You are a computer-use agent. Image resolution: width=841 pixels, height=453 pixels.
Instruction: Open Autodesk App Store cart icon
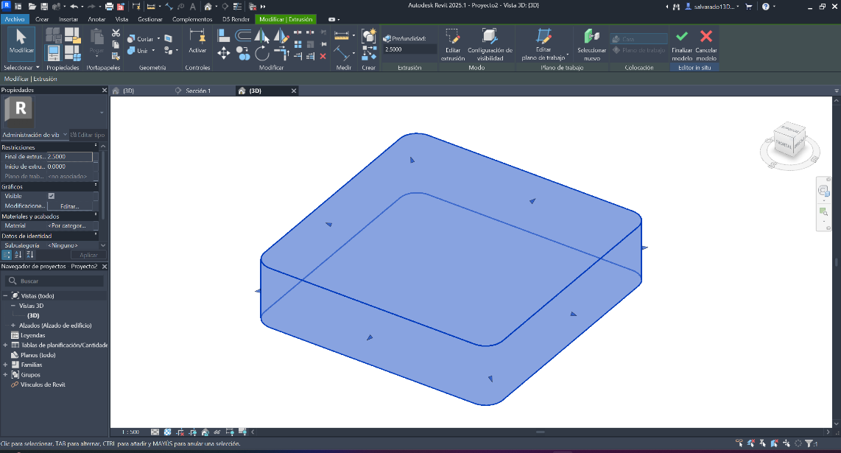749,7
